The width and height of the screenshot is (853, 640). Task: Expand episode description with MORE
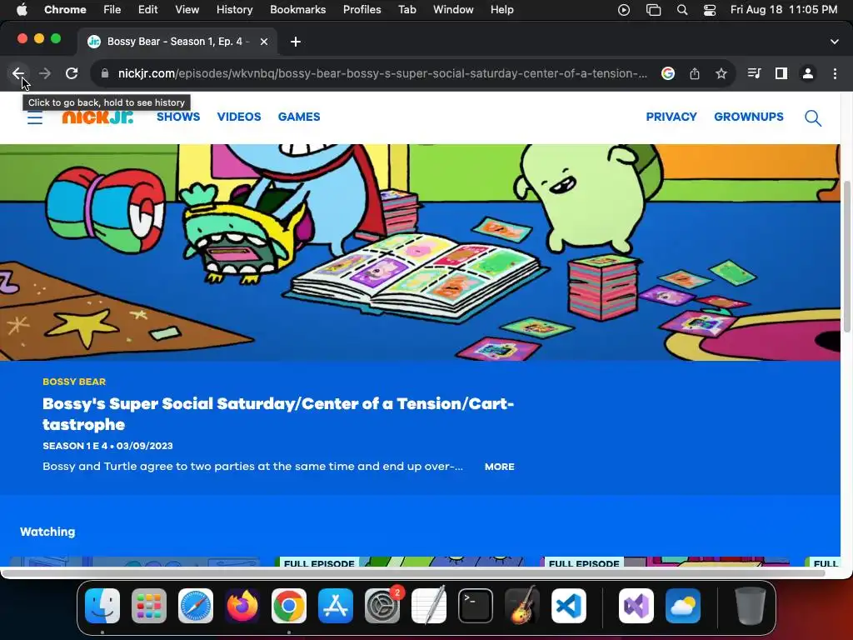(500, 467)
